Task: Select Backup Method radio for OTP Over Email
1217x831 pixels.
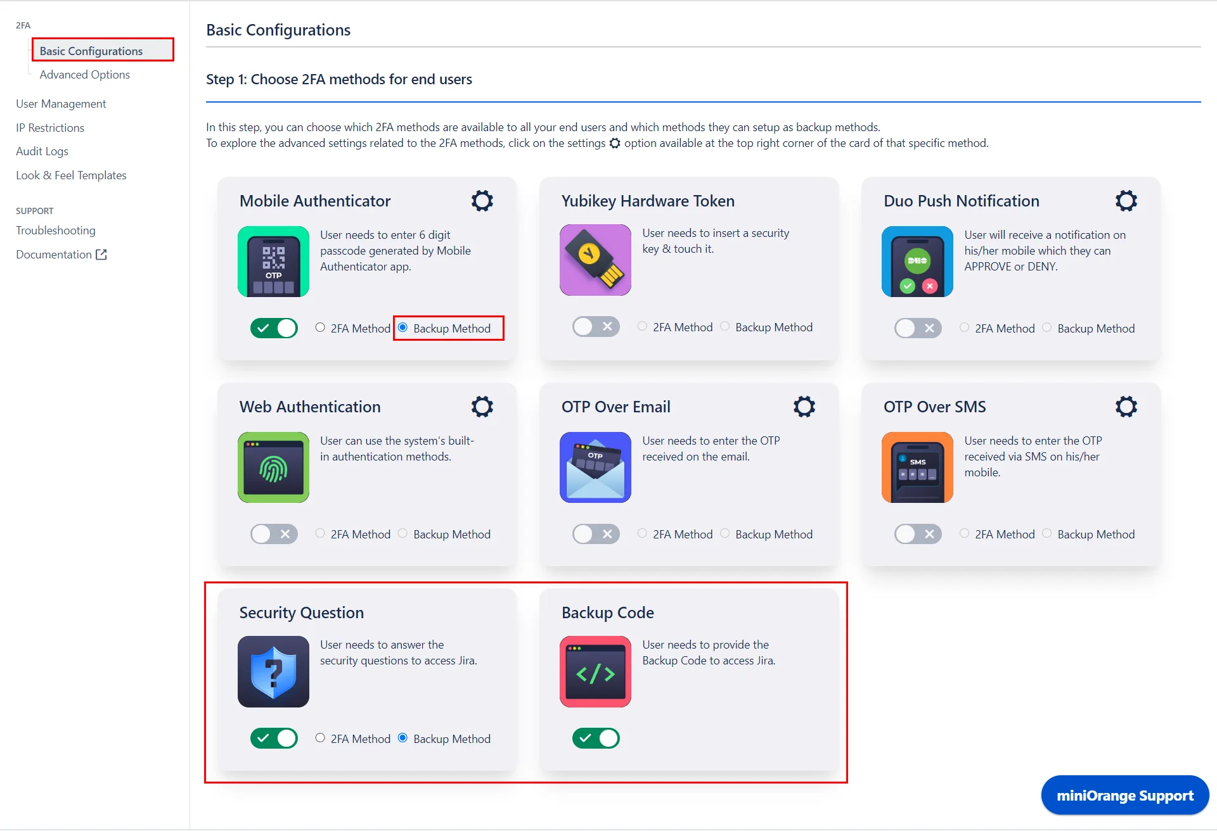Action: [x=726, y=535]
